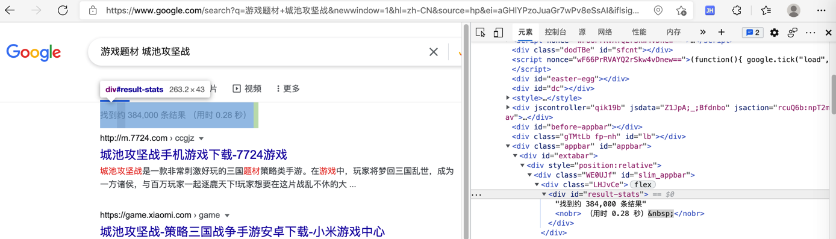Select the nobr element node

629,213
